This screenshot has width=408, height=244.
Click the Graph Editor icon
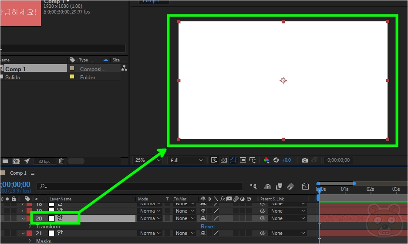[305, 186]
